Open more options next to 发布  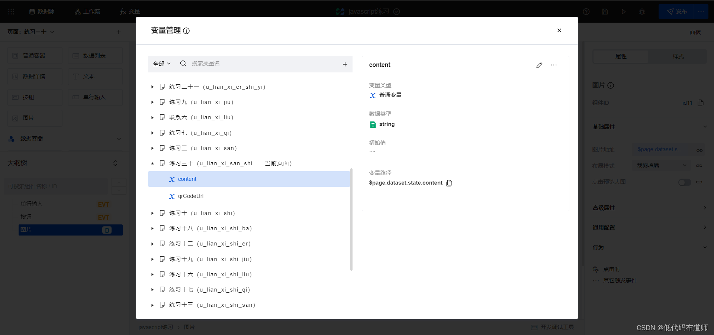coord(701,12)
